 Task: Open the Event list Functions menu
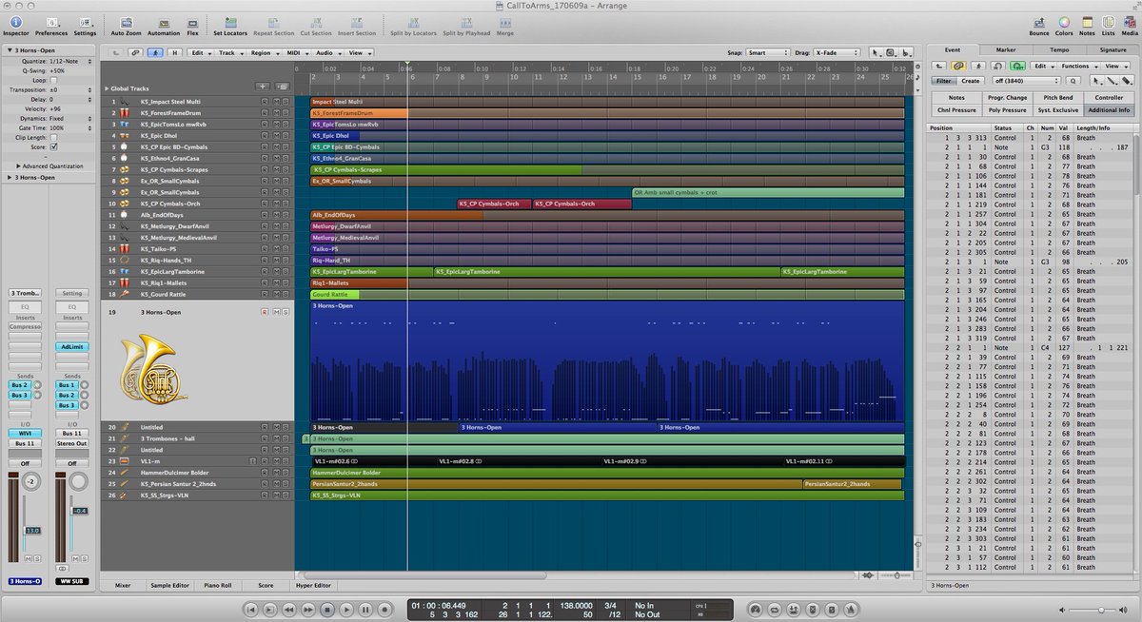click(1078, 67)
